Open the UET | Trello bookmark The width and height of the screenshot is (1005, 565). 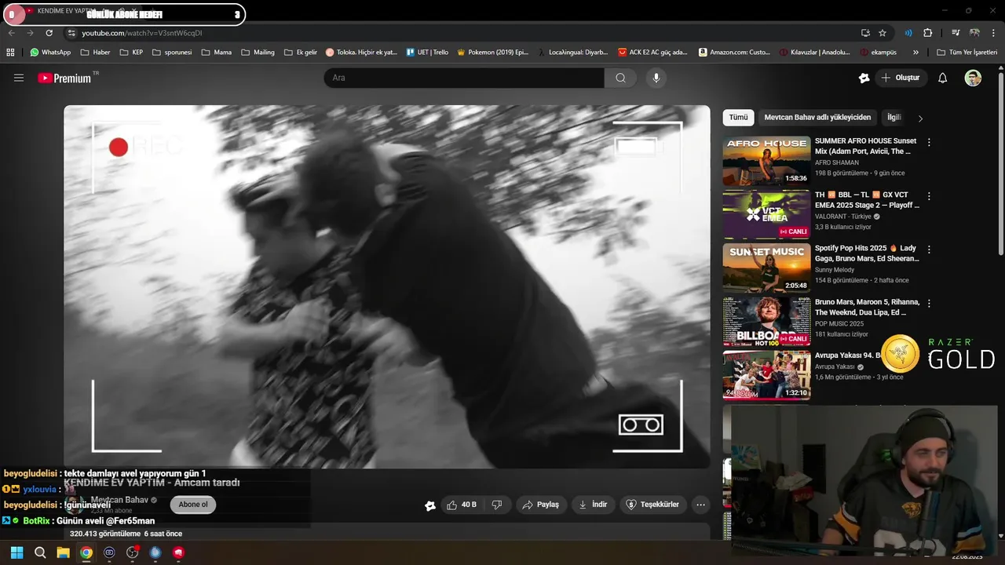coord(427,53)
